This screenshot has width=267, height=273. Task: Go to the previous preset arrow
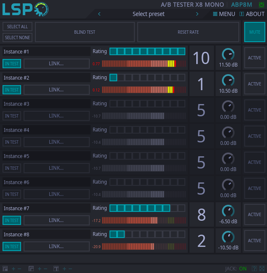point(99,14)
